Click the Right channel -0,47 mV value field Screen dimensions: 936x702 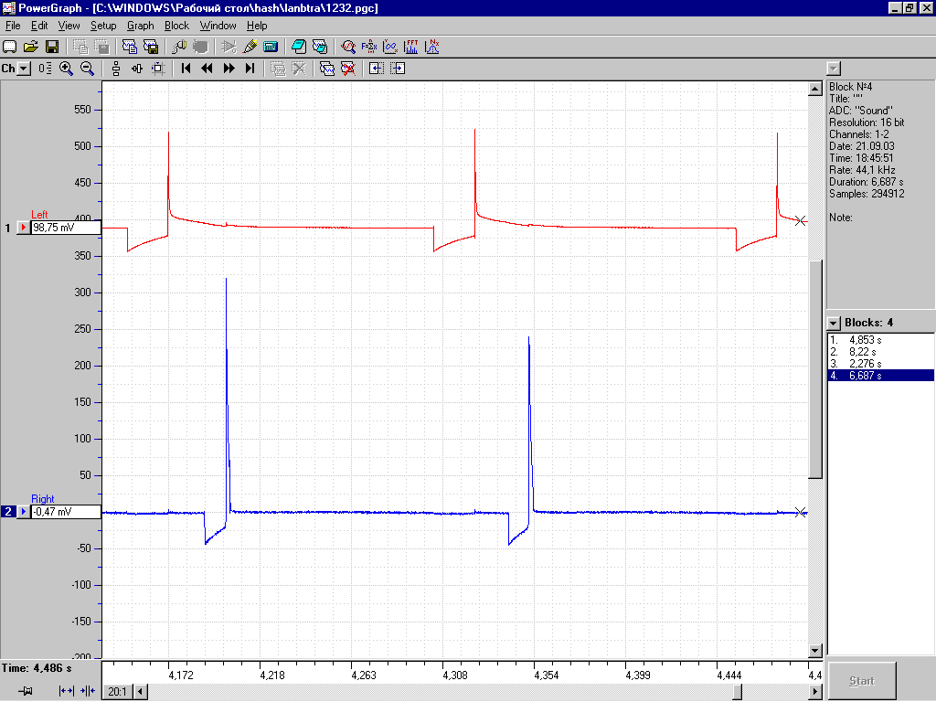click(66, 512)
